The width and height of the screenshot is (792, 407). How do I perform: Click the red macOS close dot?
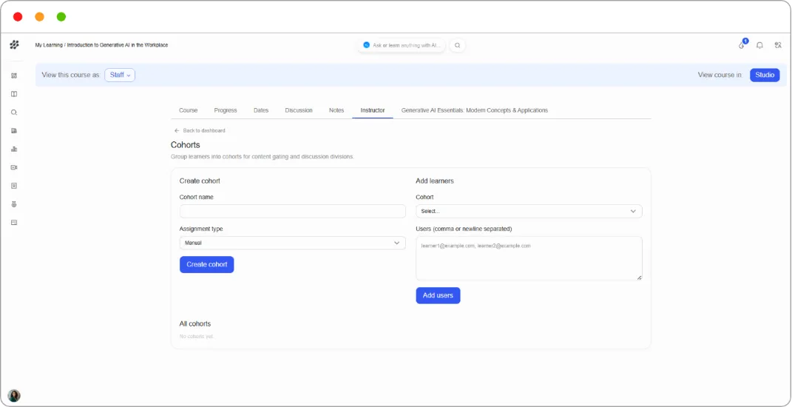[x=18, y=17]
